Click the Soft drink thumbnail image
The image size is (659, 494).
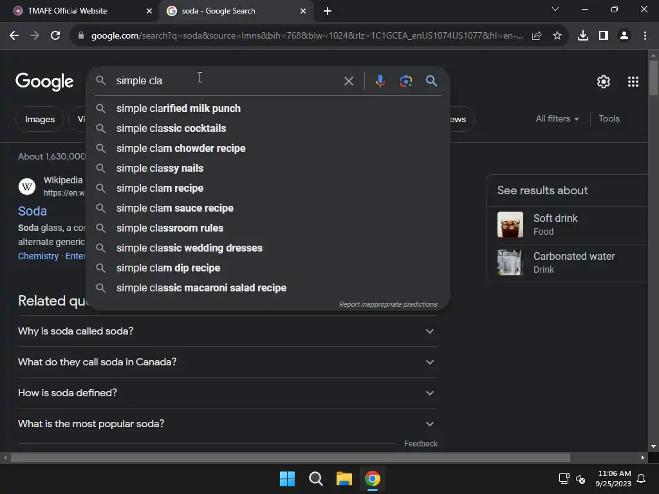click(x=510, y=224)
